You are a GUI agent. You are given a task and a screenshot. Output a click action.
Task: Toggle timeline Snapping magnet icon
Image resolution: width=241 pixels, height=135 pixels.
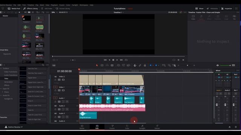135,65
